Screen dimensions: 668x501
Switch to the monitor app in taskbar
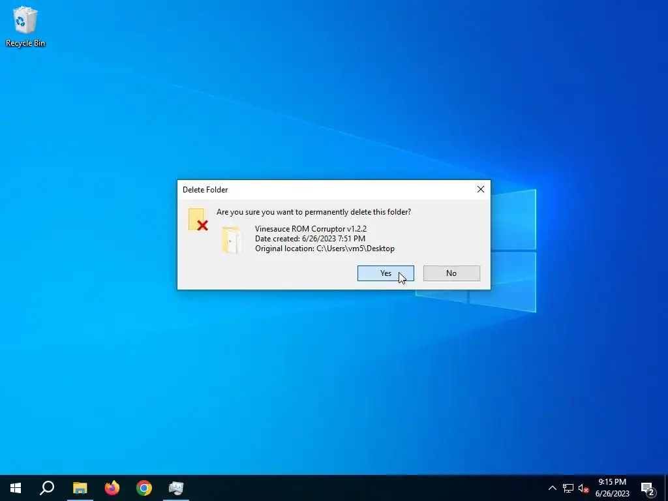click(x=176, y=488)
